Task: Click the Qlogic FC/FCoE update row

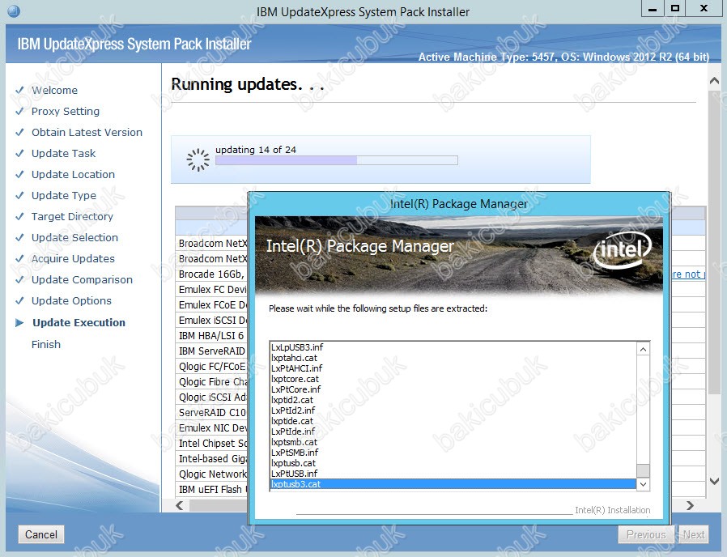Action: 212,367
